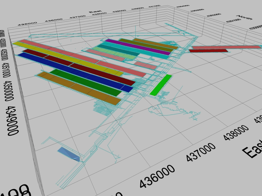Viewport: 262px width, 196px height.
Task: Select the dark red panel near North axis
Action: click(x=208, y=51)
